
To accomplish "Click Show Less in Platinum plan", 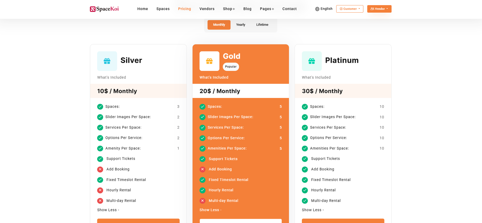I will click(x=313, y=210).
